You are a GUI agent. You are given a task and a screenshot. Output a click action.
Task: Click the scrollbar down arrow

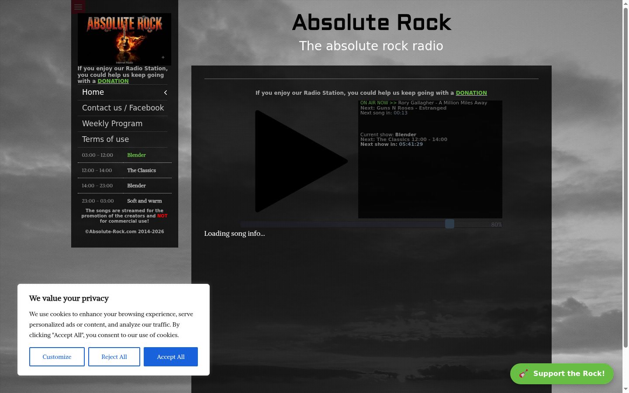pyautogui.click(x=626, y=389)
